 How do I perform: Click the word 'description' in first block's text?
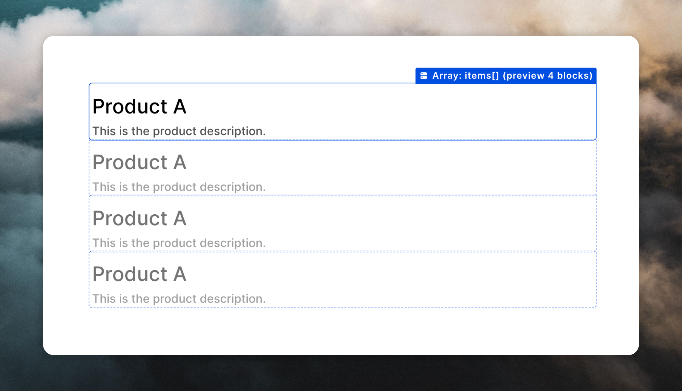click(x=231, y=131)
